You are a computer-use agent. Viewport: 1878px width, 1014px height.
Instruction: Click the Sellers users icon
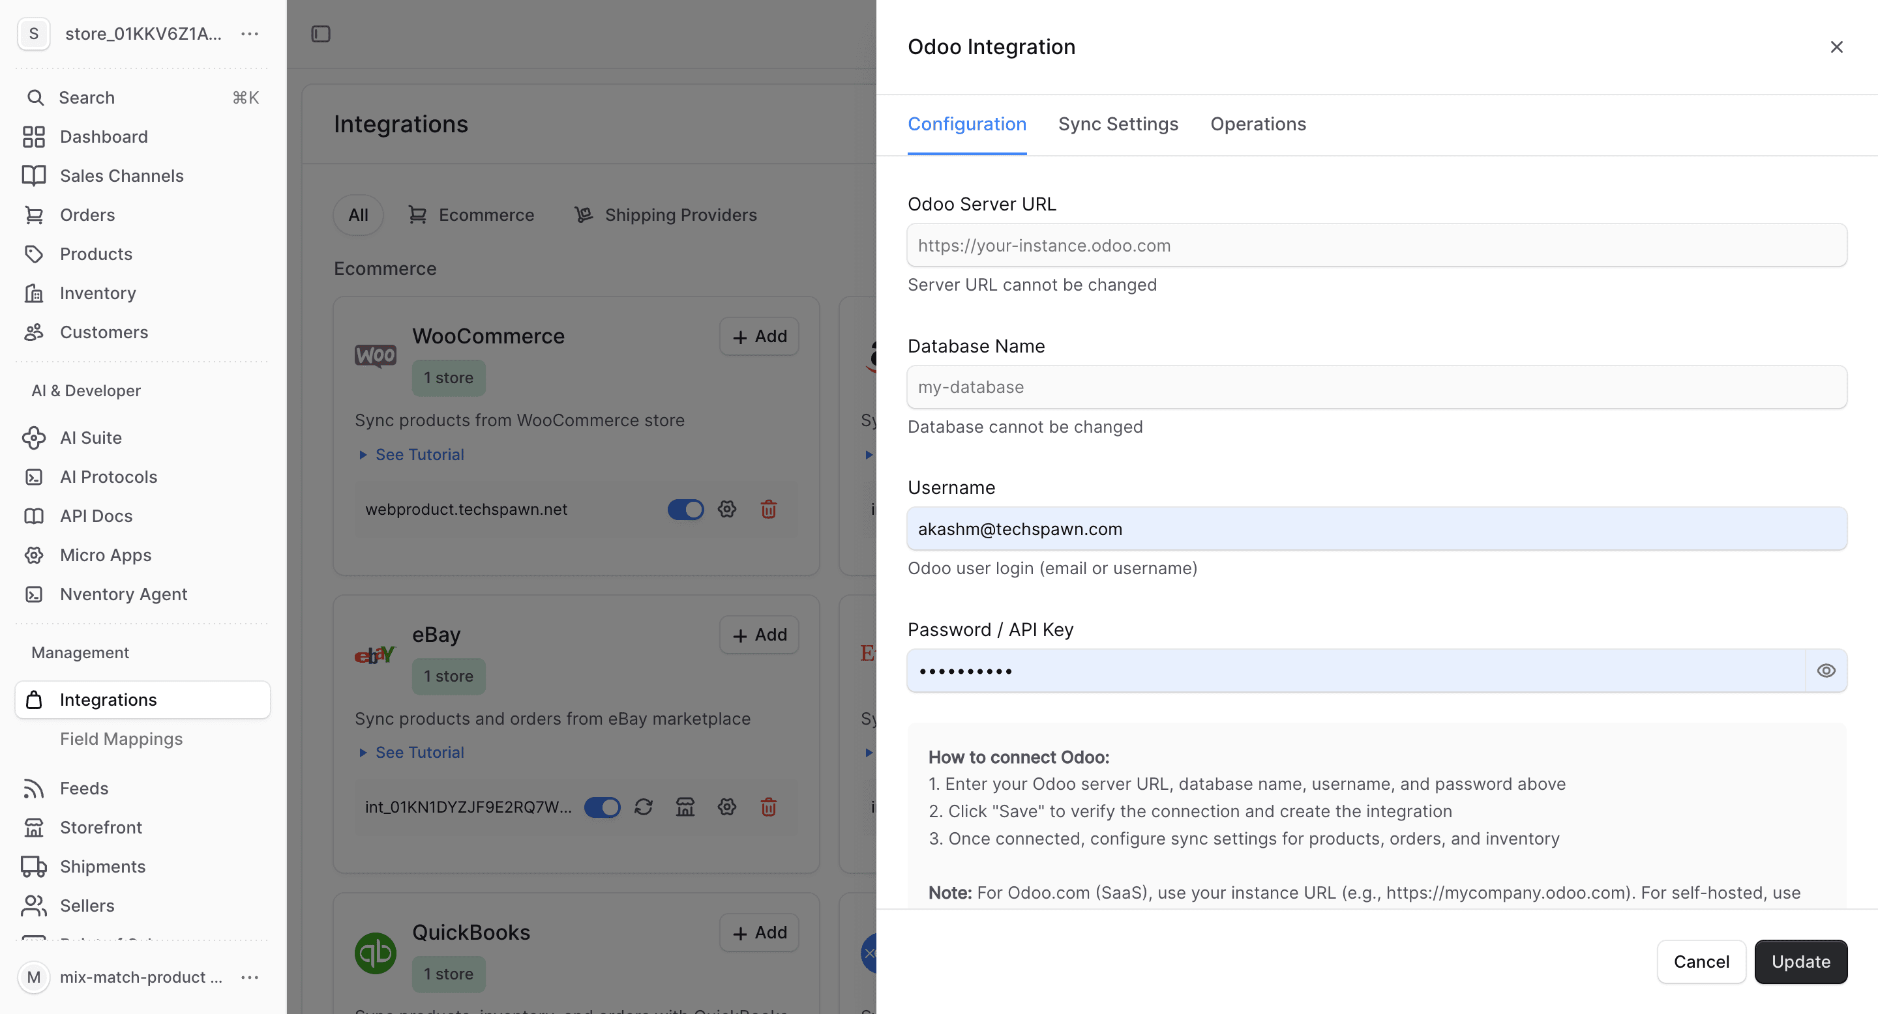point(33,905)
